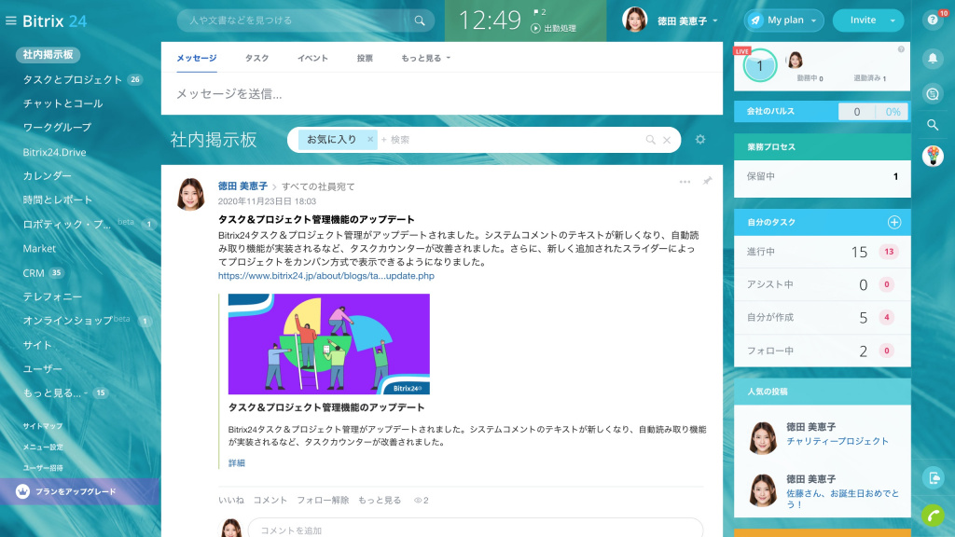Start the workday with 出勤処理 button

coord(554,28)
